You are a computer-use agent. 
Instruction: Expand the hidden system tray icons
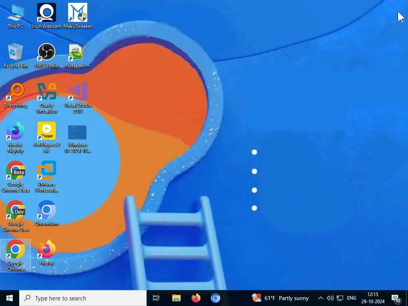pos(321,298)
